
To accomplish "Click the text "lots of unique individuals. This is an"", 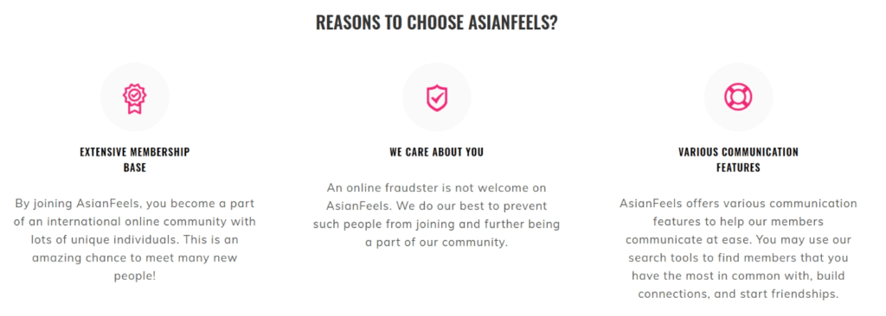I will pos(134,239).
